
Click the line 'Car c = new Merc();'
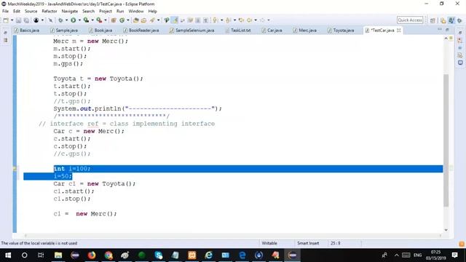pos(89,131)
